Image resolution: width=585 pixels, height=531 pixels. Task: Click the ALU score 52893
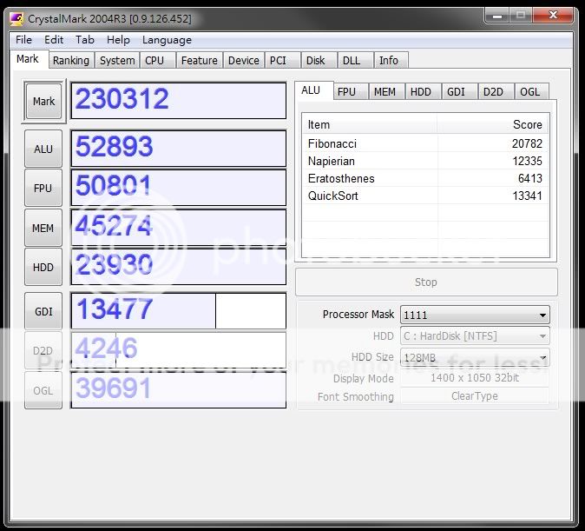178,149
